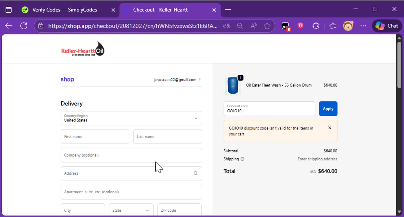Close the Checkout - Keller-Heartt tab
This screenshot has height=217, width=404.
point(214,10)
